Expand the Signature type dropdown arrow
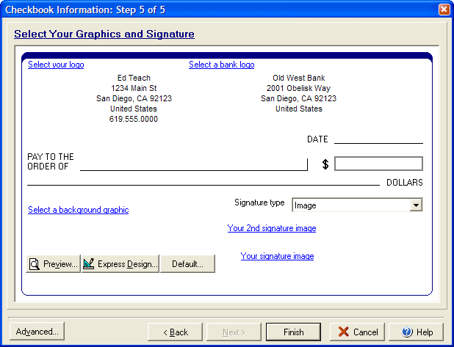 [x=416, y=205]
